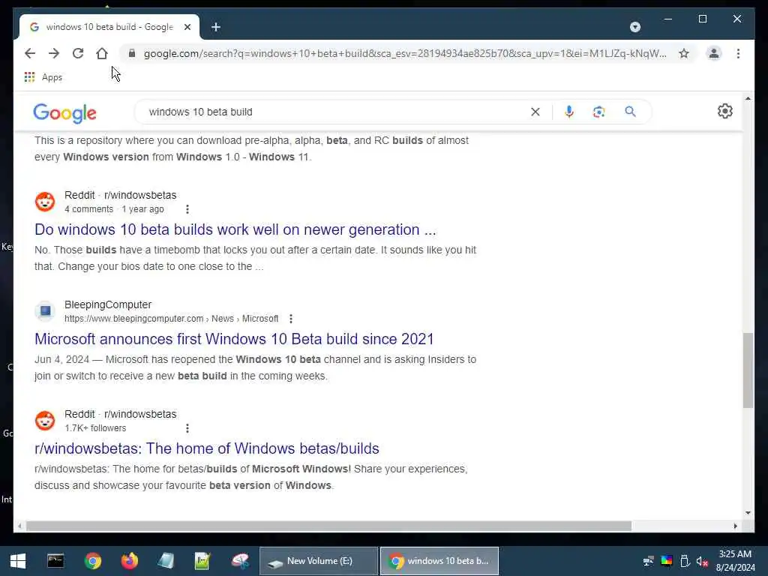Image resolution: width=768 pixels, height=576 pixels.
Task: Open more options for first Reddit result
Action: tap(187, 209)
